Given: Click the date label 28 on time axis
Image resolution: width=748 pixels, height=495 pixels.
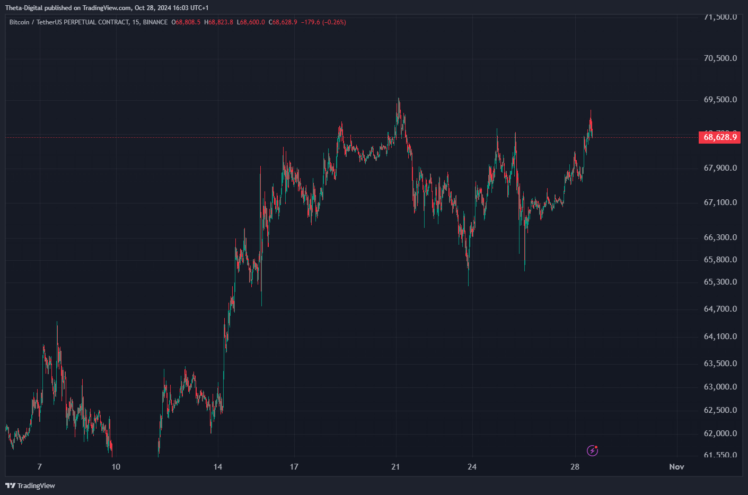Looking at the screenshot, I should [575, 467].
